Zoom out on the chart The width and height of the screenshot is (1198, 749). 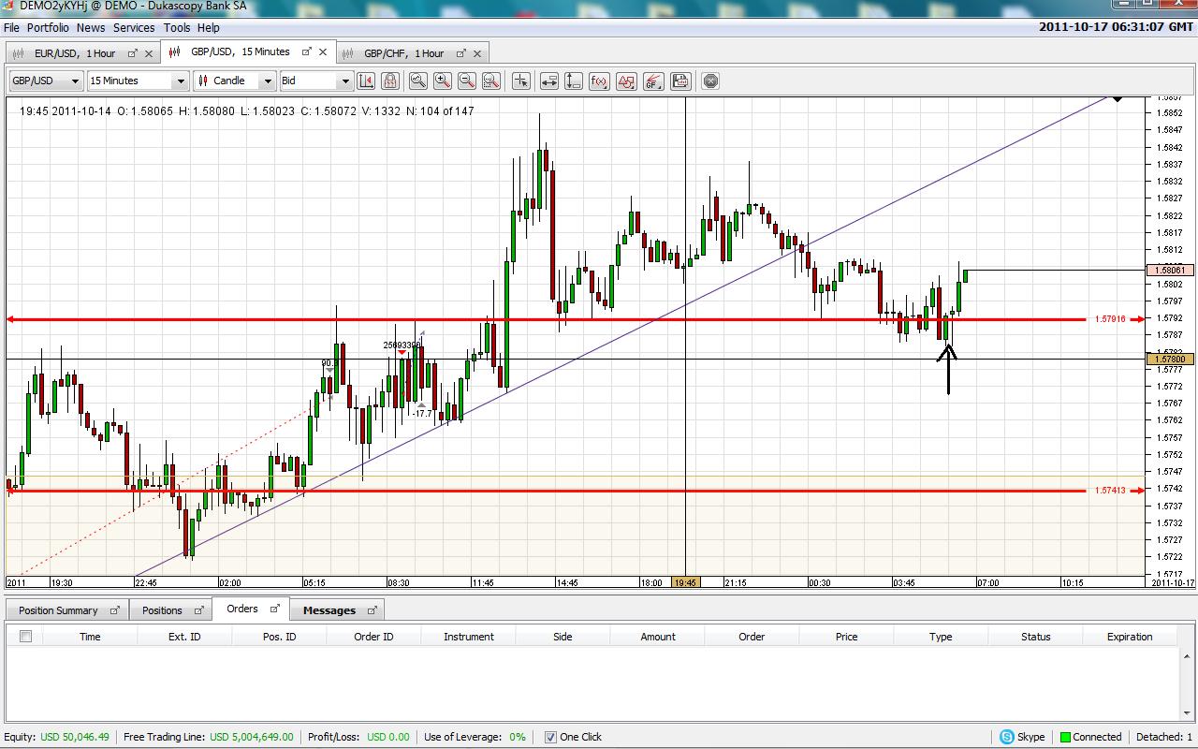[467, 81]
